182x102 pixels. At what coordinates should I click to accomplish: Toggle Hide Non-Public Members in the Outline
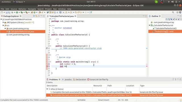pyautogui.click(x=176, y=19)
